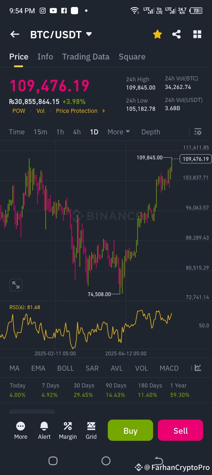Open chart settings icon next to Depth
Screen dimensions: 212x475
(198, 132)
